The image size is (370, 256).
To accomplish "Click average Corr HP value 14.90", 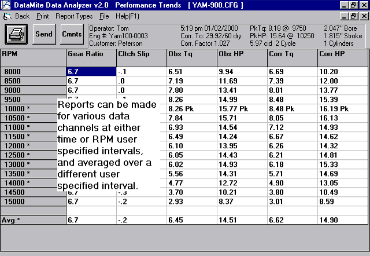I will (x=343, y=220).
